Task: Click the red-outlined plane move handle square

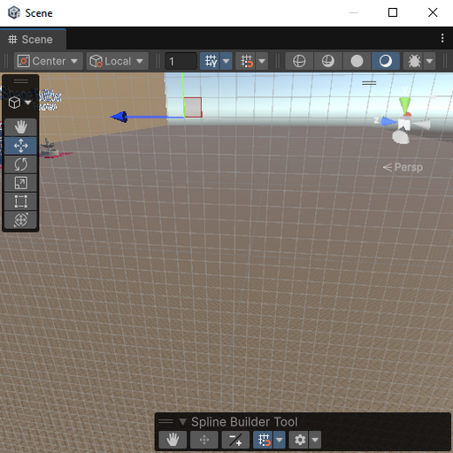Action: (x=193, y=107)
